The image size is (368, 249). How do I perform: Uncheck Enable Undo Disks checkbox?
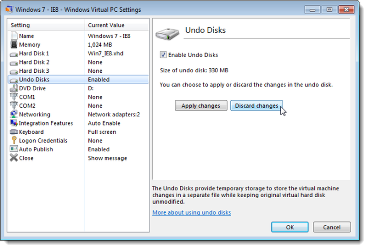coord(163,55)
